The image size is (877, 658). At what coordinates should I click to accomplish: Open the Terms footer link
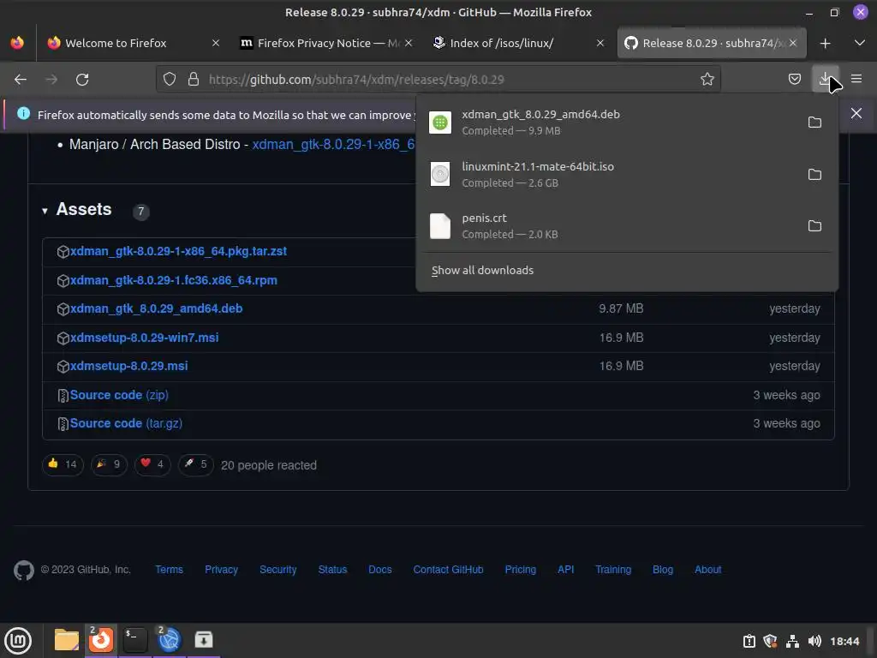(x=169, y=570)
